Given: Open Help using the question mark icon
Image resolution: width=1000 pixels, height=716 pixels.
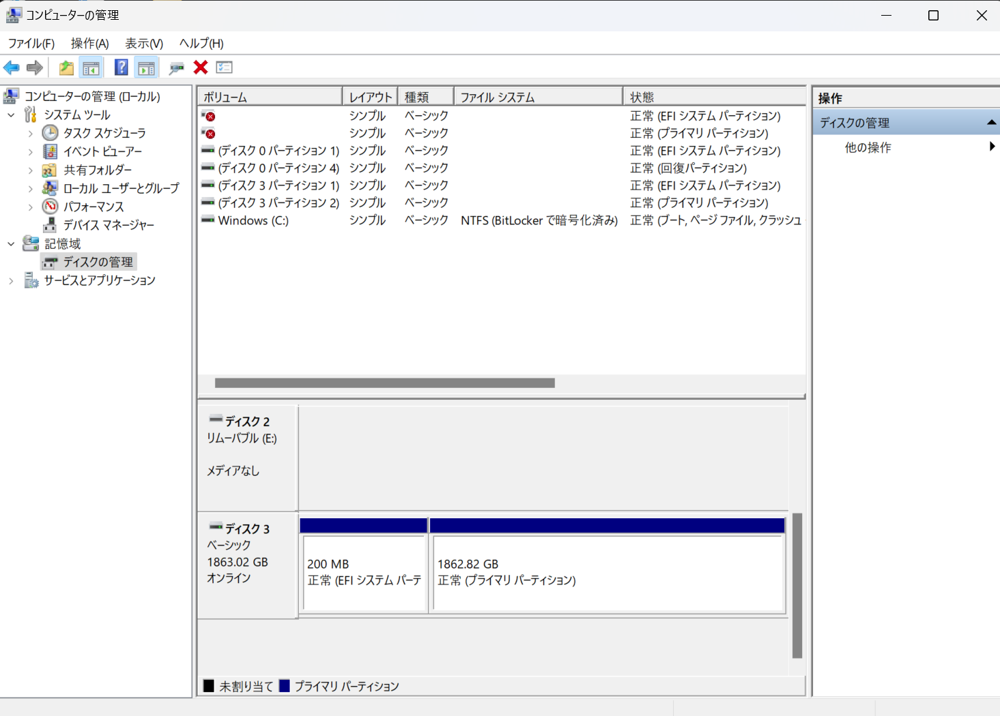Looking at the screenshot, I should 120,67.
